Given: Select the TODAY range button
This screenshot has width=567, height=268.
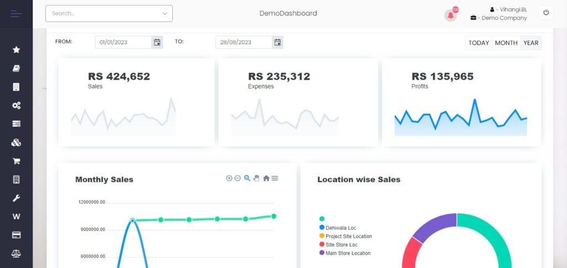Looking at the screenshot, I should [478, 43].
